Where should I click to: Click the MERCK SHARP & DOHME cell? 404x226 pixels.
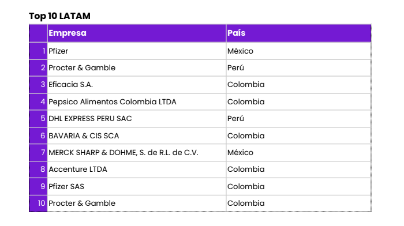click(x=137, y=153)
